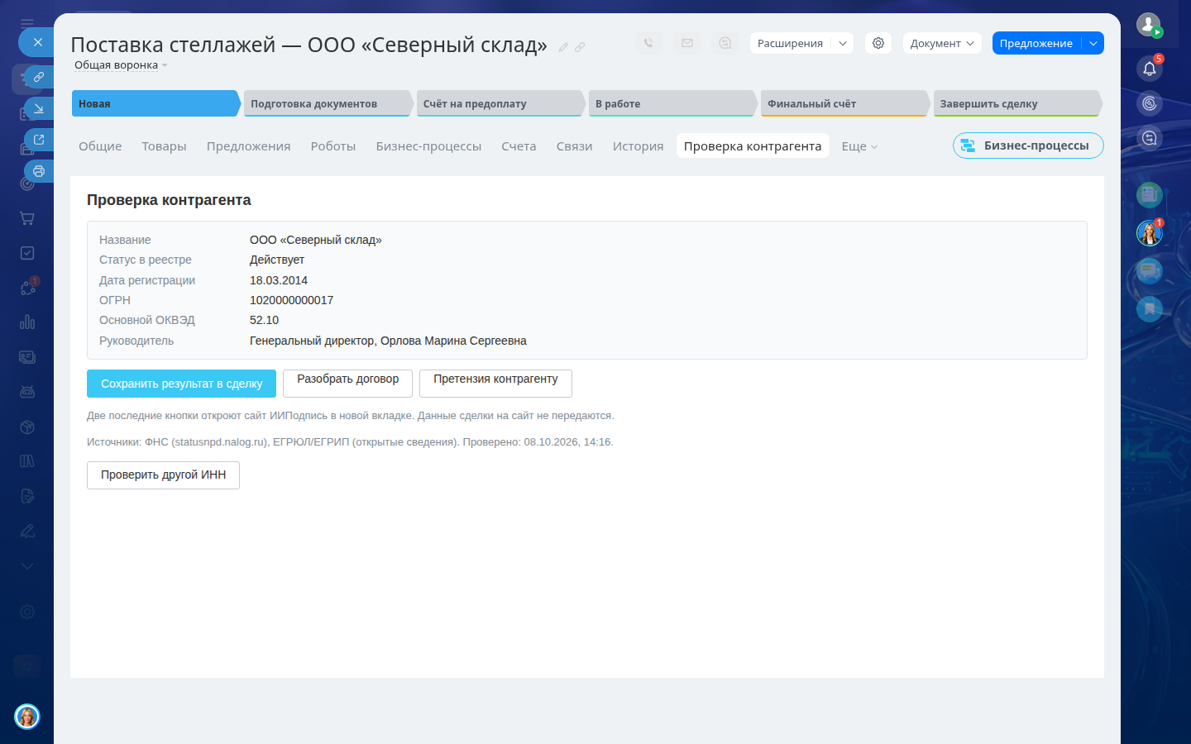The width and height of the screenshot is (1191, 744).
Task: Open the История tab
Action: coord(638,146)
